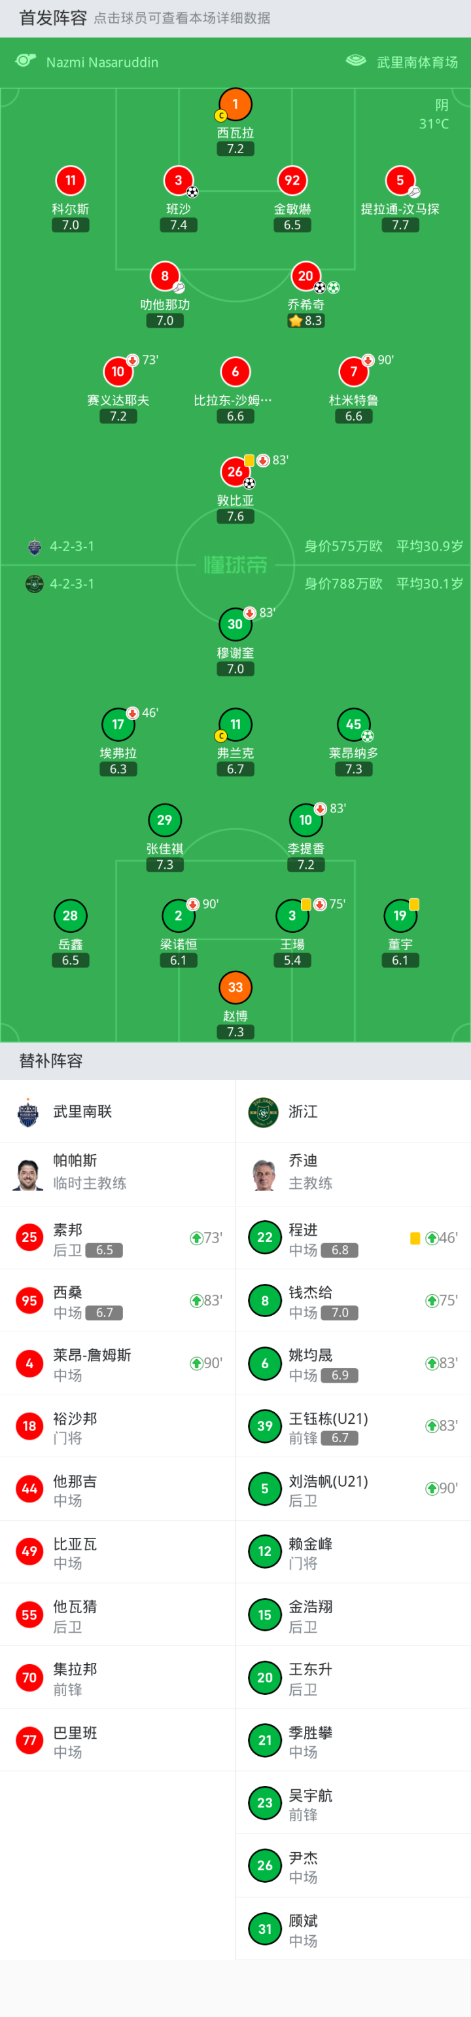Click 莱昂纳多's green number 45 circle
This screenshot has width=471, height=2017.
[354, 724]
